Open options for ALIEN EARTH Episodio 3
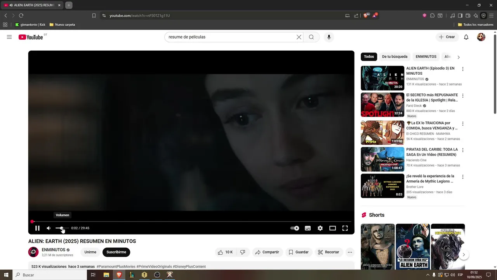Screen dimensions: 497x280 [x=462, y=69]
